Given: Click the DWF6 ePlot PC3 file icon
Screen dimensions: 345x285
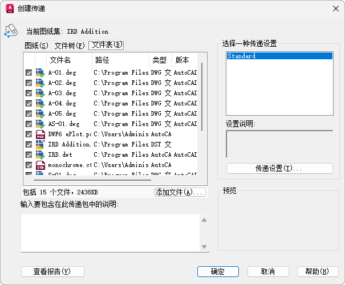Looking at the screenshot, I should coord(40,135).
